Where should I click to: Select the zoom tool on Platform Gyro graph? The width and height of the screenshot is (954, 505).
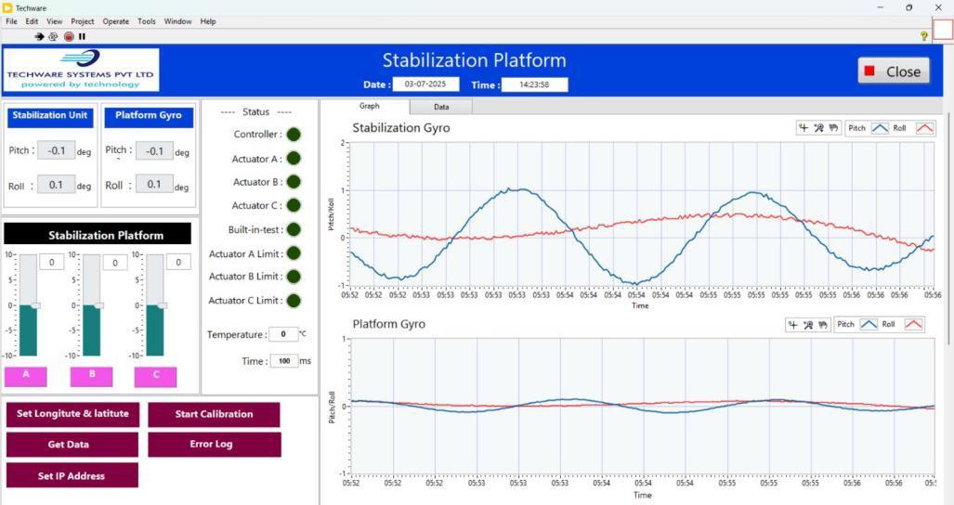coord(807,325)
